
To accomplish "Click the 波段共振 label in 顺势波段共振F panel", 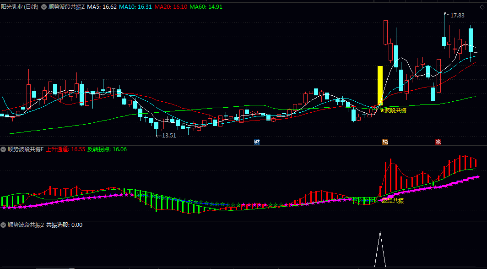I will click(x=393, y=201).
